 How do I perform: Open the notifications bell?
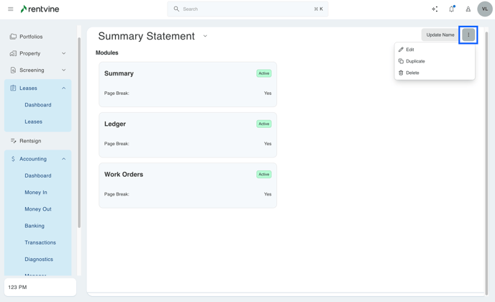(452, 9)
